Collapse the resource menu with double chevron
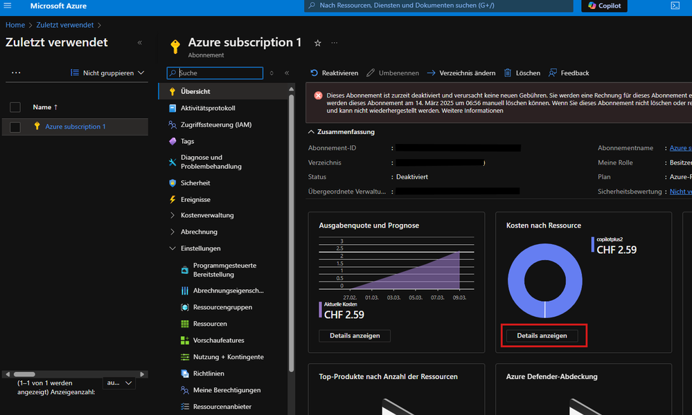692x415 pixels. pyautogui.click(x=287, y=73)
